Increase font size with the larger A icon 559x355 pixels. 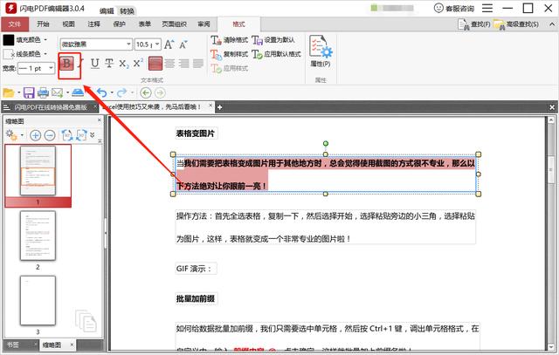tap(169, 44)
